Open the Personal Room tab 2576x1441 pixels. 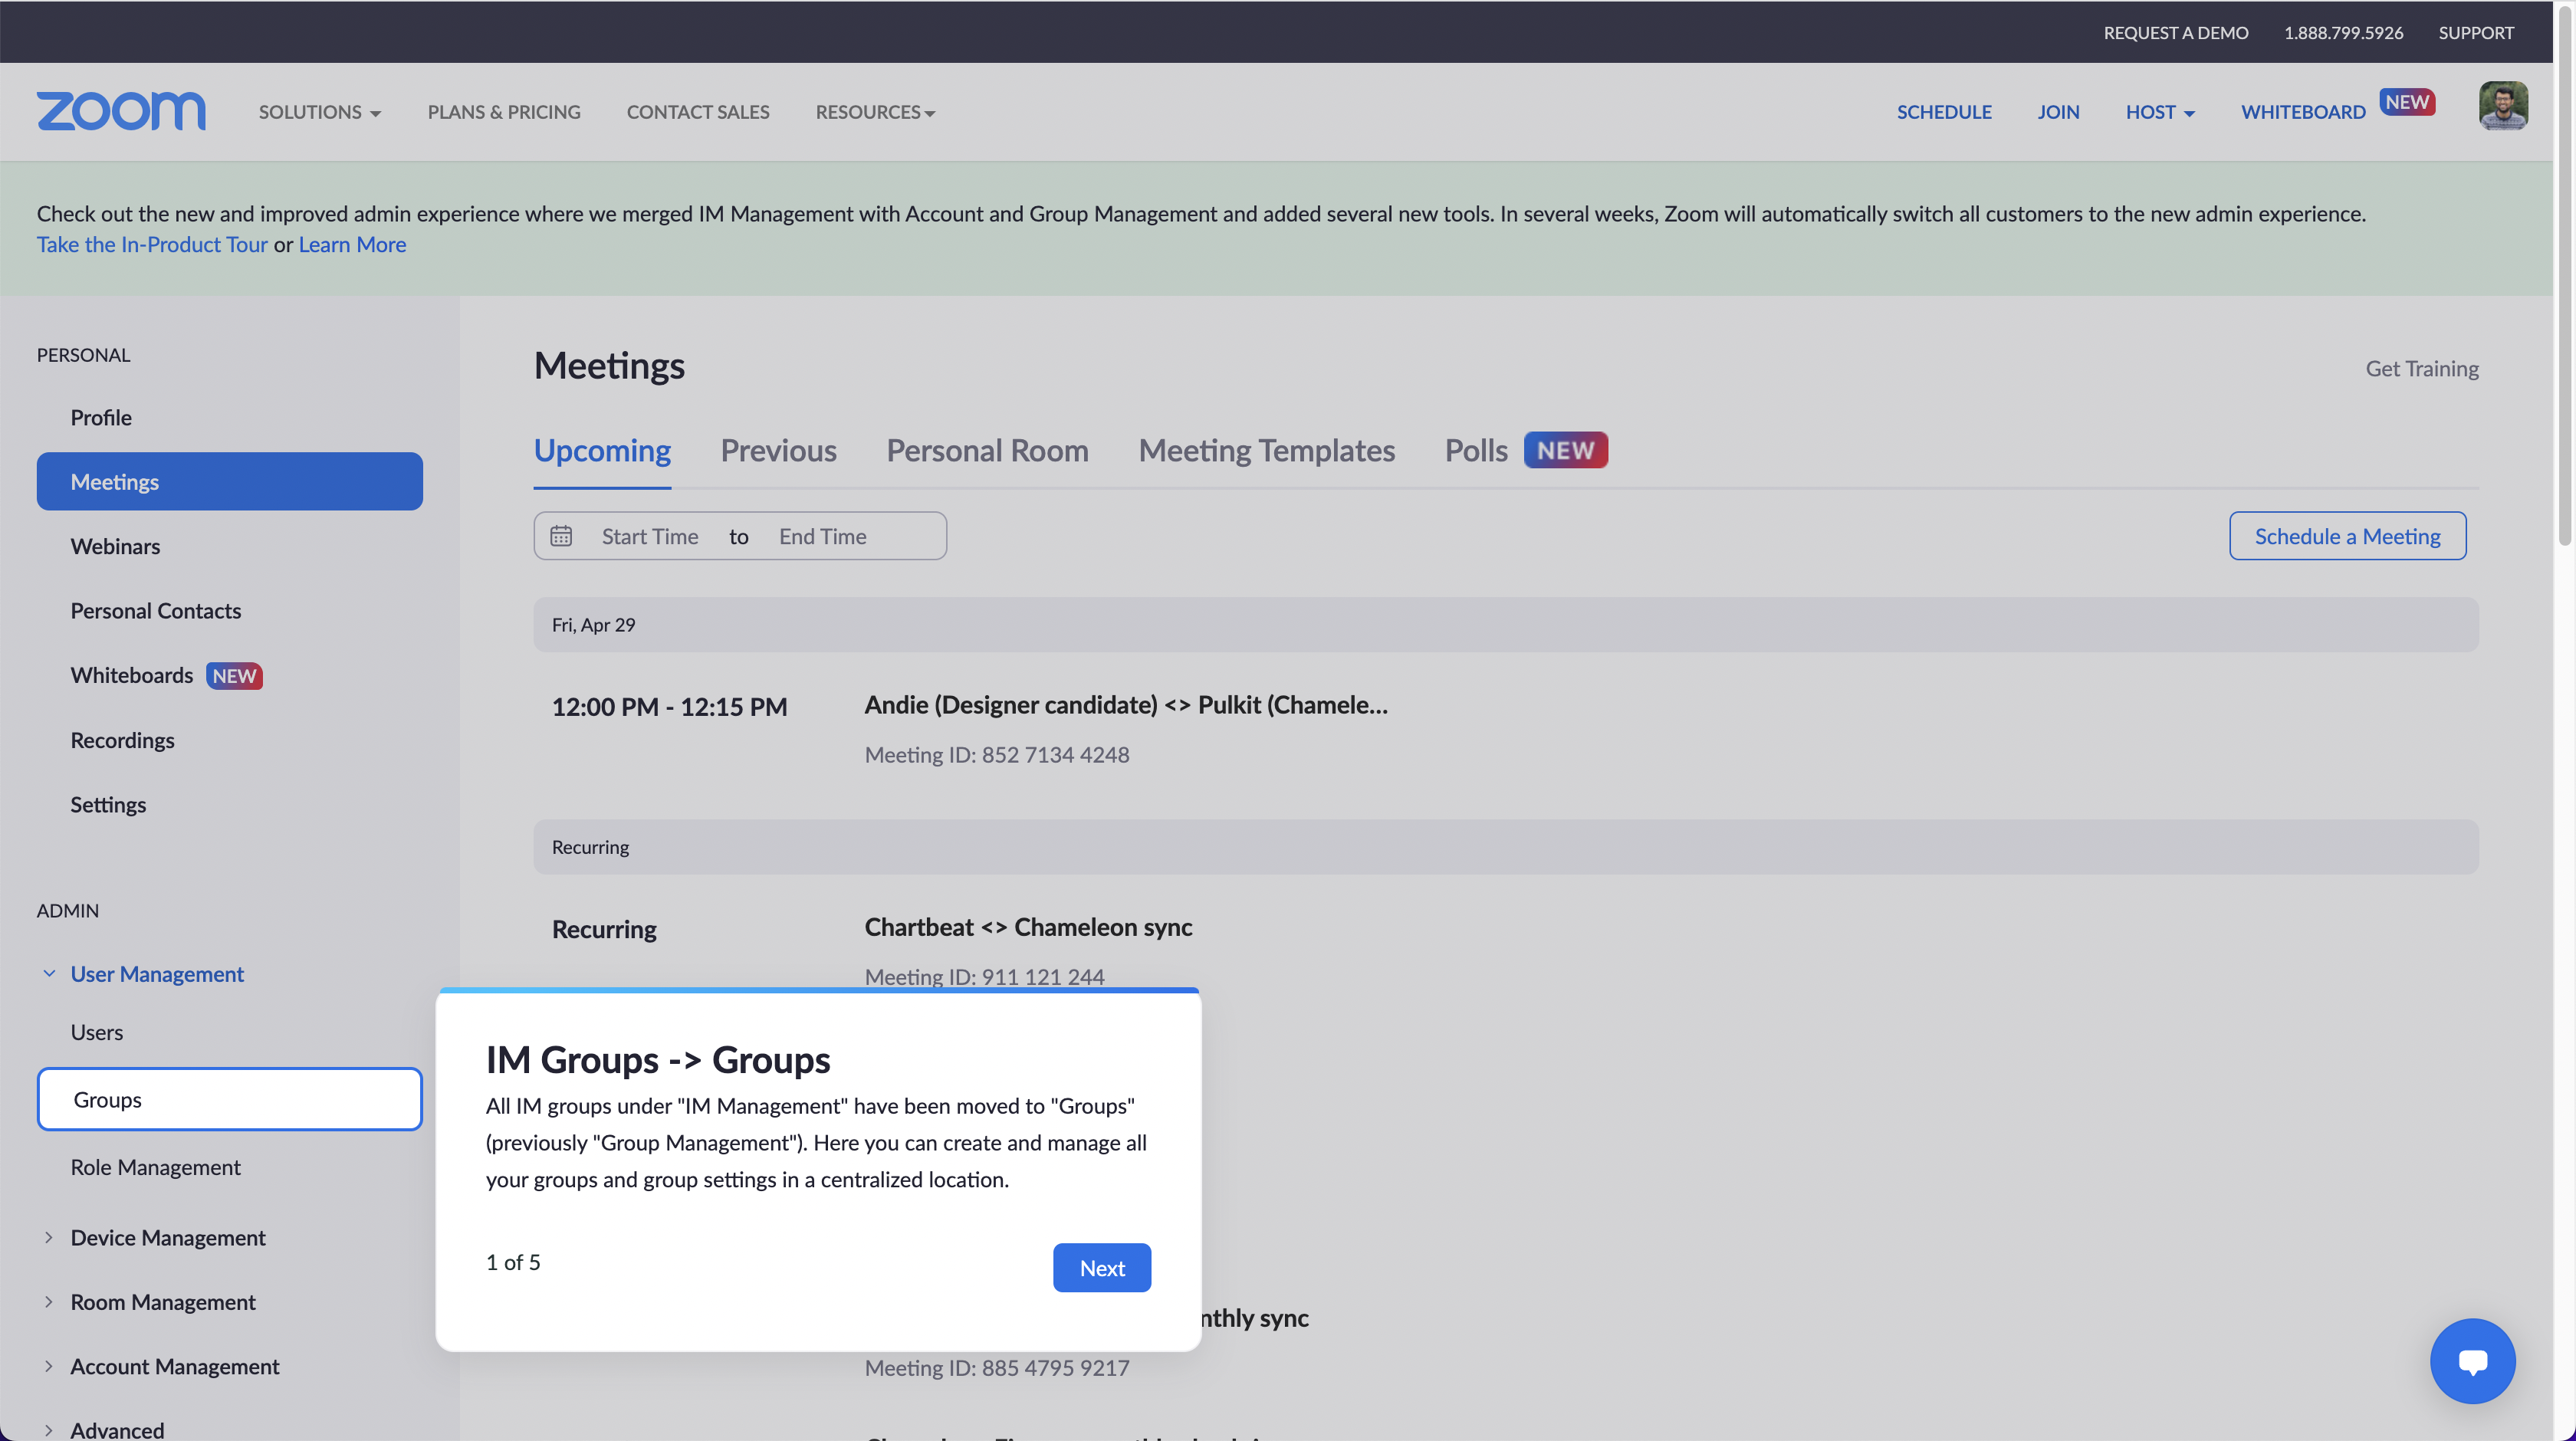point(987,450)
